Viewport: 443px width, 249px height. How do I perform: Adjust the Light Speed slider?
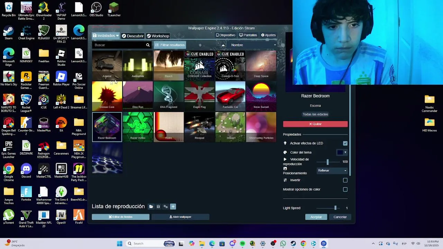pyautogui.click(x=335, y=208)
